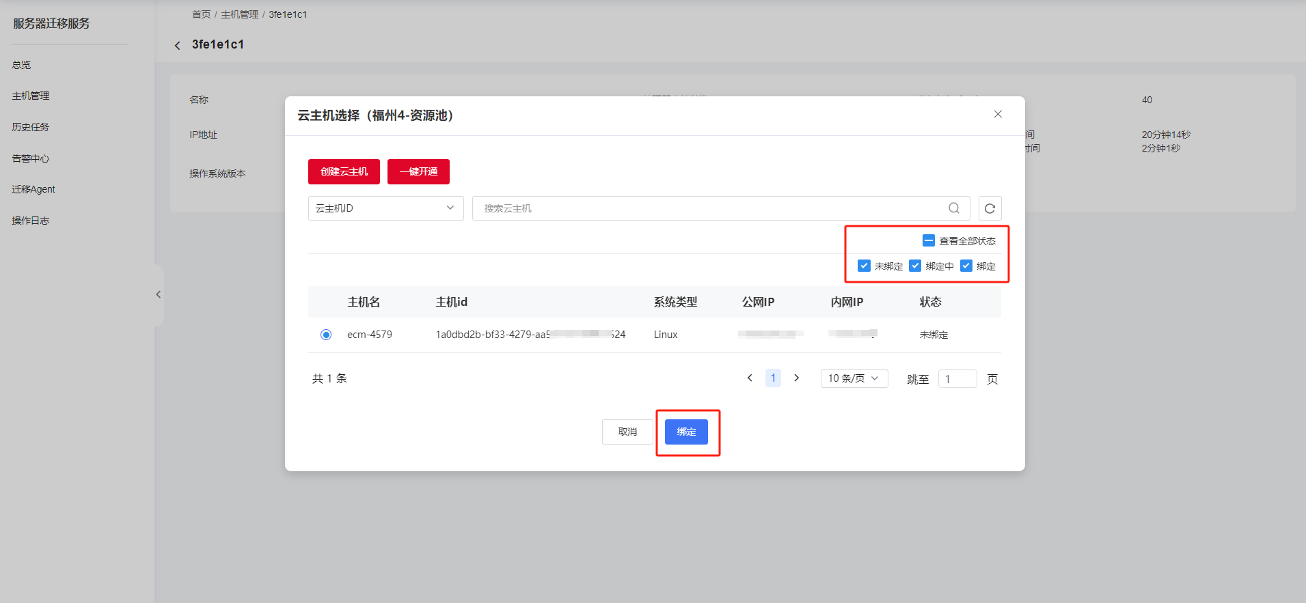The width and height of the screenshot is (1306, 603).
Task: Close the 云主机选择 dialog
Action: (998, 114)
